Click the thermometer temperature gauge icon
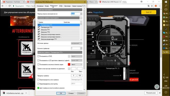The height and width of the screenshot is (96, 170). click(107, 49)
